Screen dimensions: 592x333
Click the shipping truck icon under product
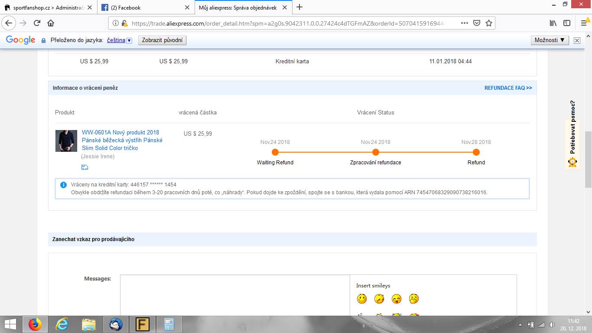coord(85,167)
